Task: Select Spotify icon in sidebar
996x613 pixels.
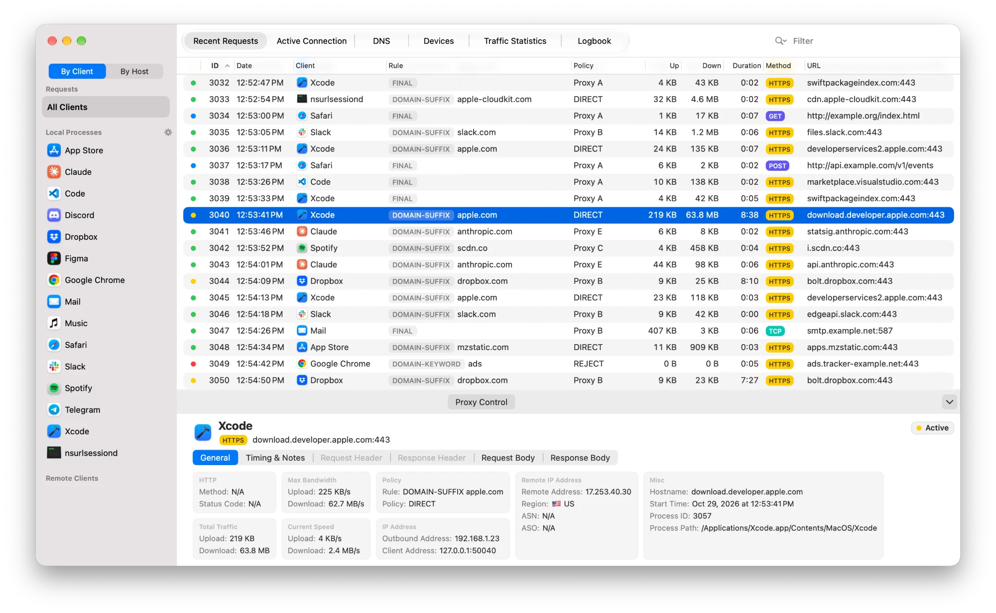Action: click(x=54, y=388)
